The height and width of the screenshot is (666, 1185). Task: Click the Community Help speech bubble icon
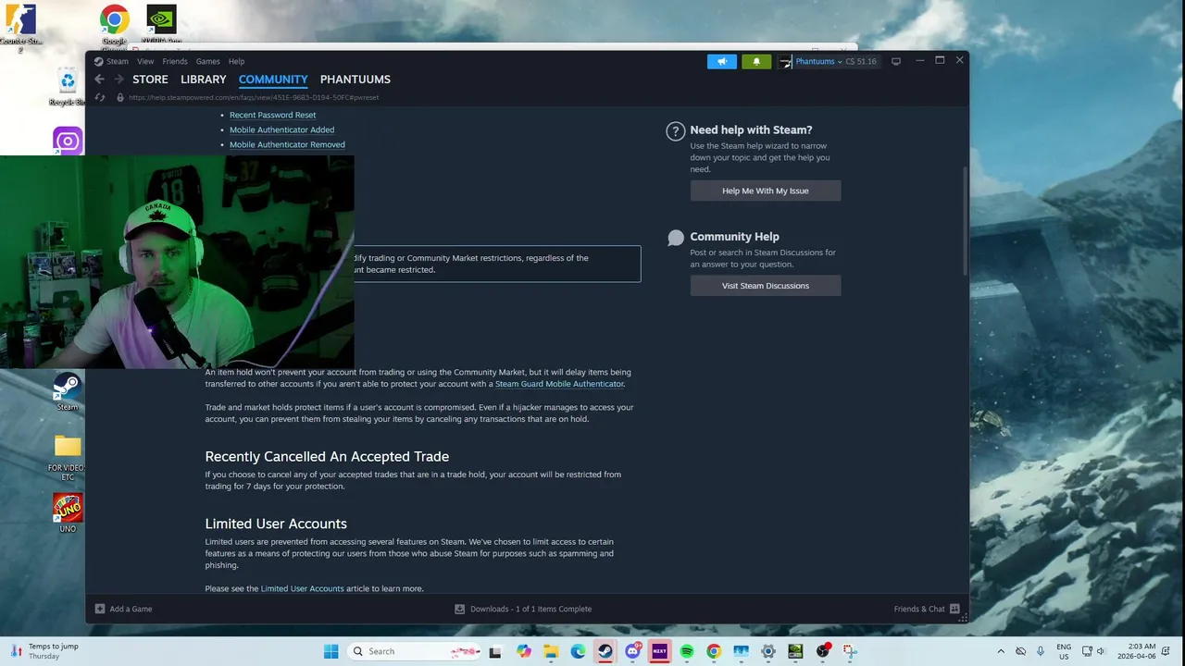pyautogui.click(x=676, y=238)
